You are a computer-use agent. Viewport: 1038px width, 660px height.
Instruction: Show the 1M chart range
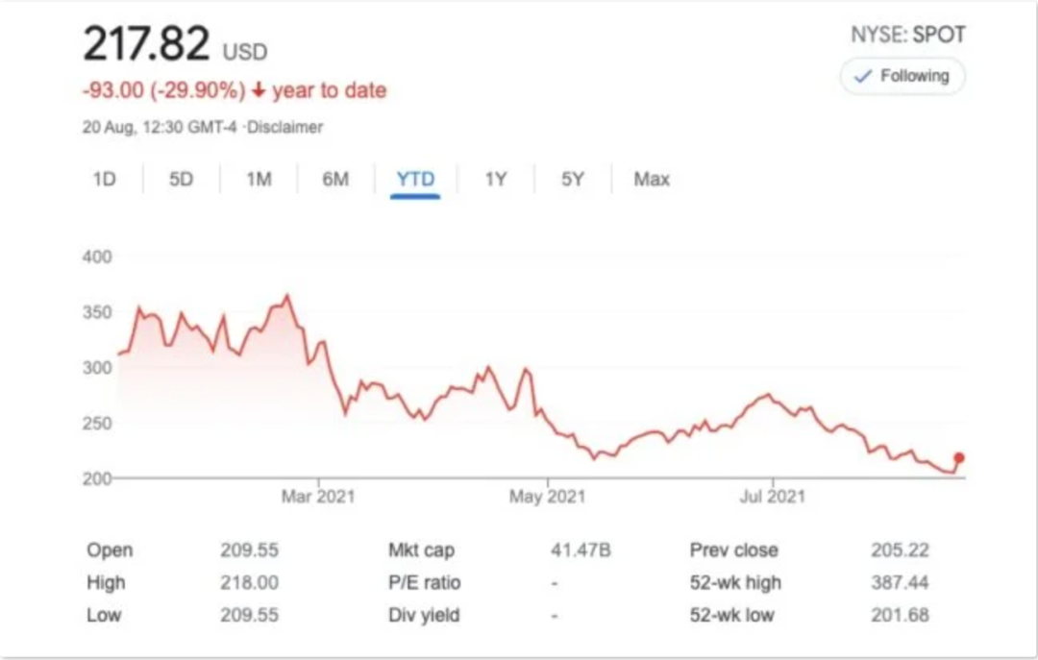pyautogui.click(x=259, y=179)
